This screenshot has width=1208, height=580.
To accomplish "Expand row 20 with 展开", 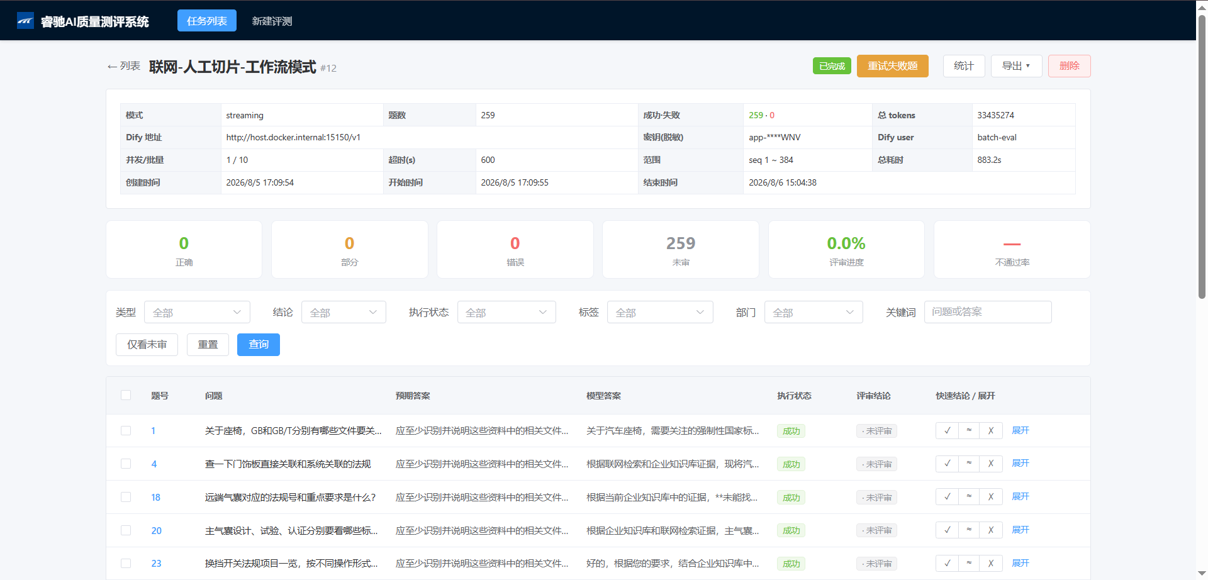I will [1021, 530].
